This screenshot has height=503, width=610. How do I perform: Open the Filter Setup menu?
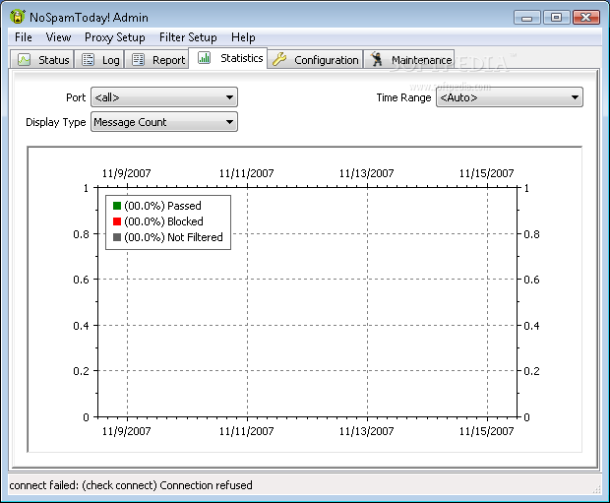point(188,37)
